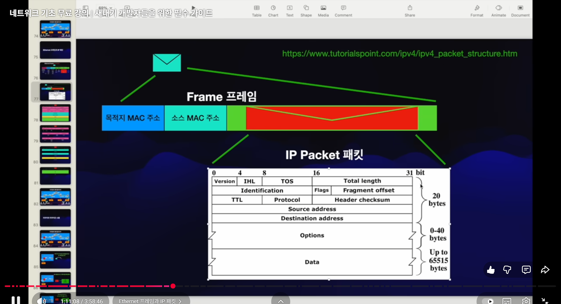Open the Media insert menu
Screen dimensions: 561x304
tap(323, 11)
